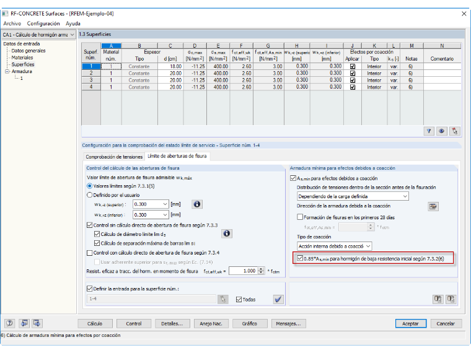Viewport: 471px width, 353px height.
Task: Click the Anejo Nac. button
Action: tap(211, 323)
